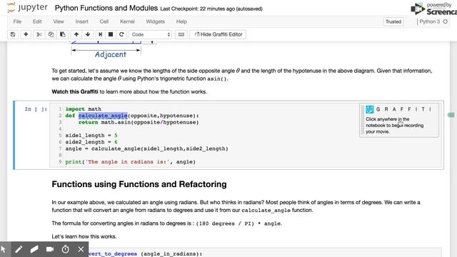
Task: Click the import math code line
Action: [84, 109]
